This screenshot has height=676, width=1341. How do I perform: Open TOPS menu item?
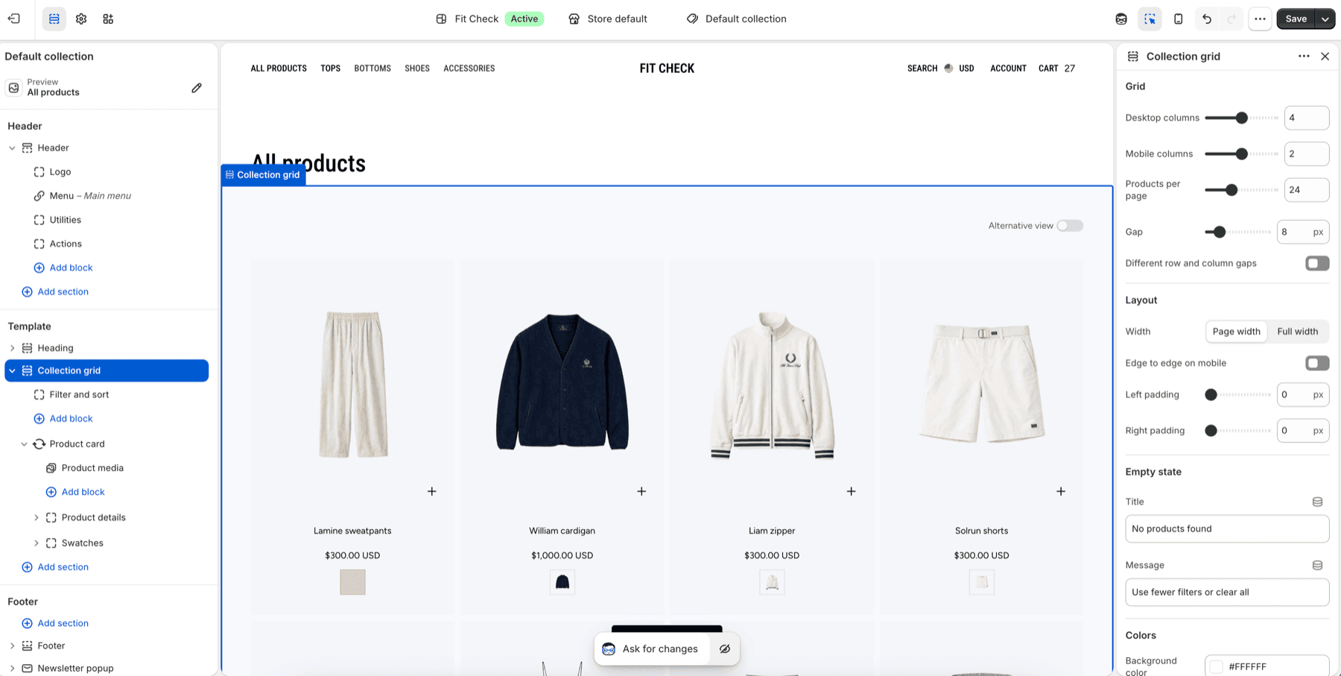pos(330,69)
